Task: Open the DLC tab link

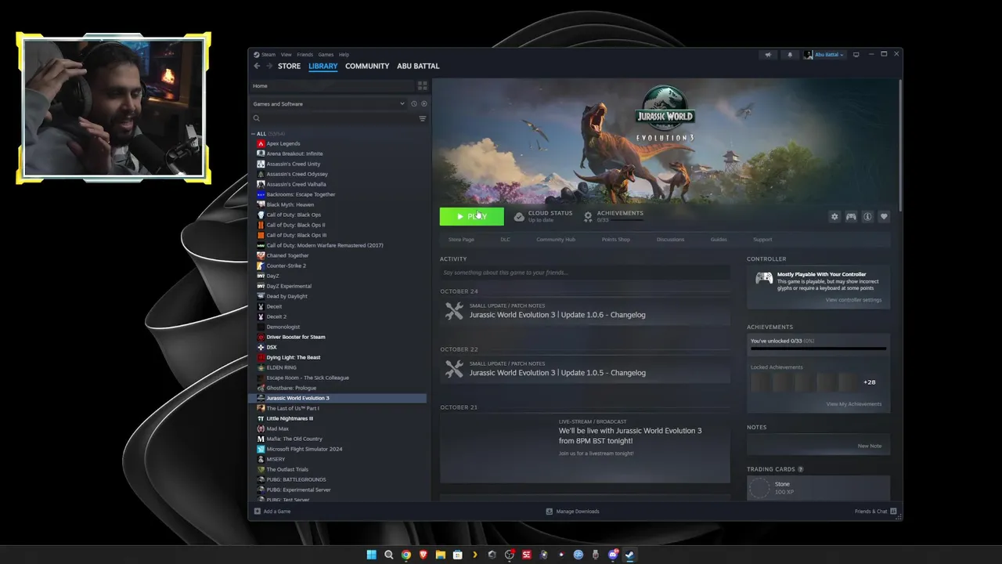Action: coord(505,240)
